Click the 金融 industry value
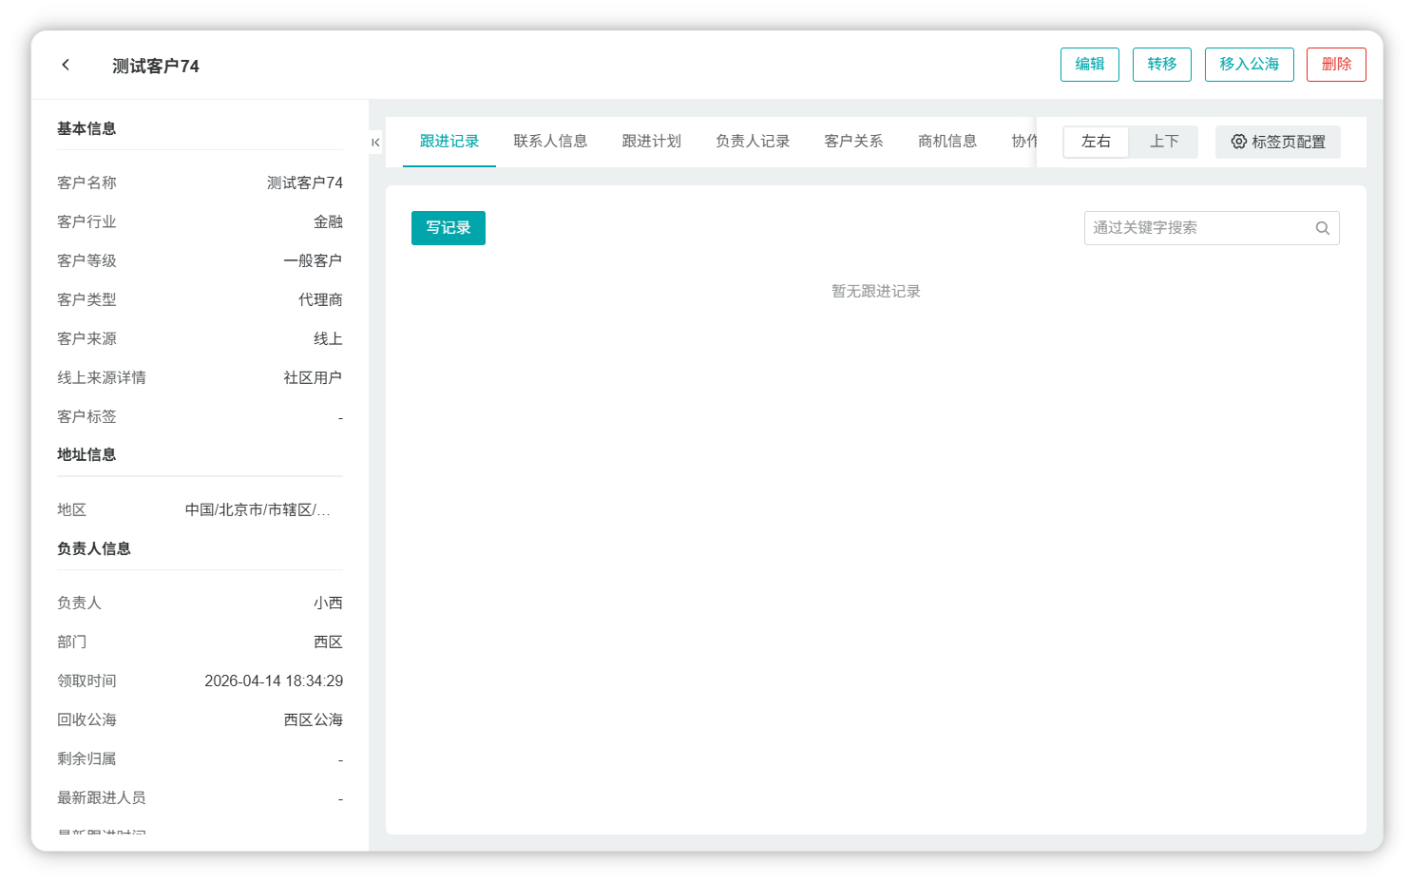The image size is (1414, 882). click(x=329, y=221)
